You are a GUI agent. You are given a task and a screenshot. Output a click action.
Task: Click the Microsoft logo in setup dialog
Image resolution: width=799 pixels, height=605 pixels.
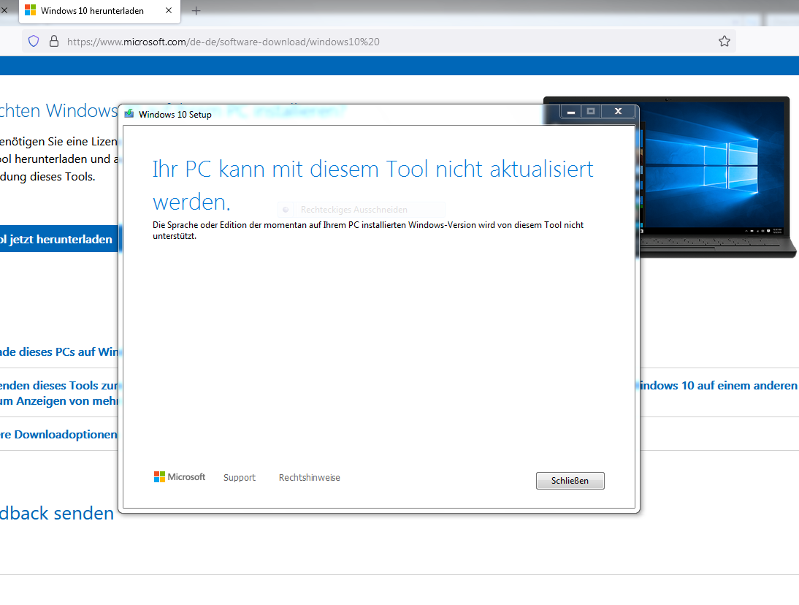tap(180, 476)
